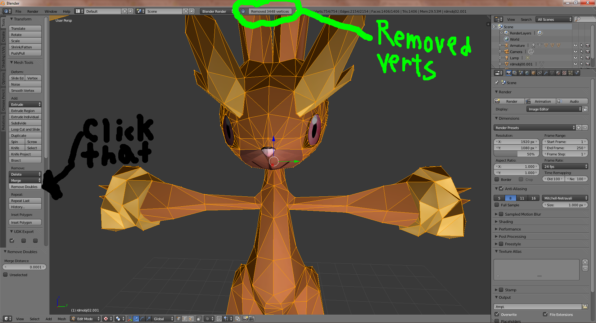Enable edge select mode in viewport header
The image size is (596, 323).
[x=185, y=319]
